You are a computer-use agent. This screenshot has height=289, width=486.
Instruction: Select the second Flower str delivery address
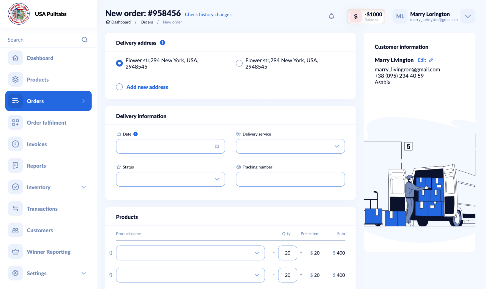(239, 63)
